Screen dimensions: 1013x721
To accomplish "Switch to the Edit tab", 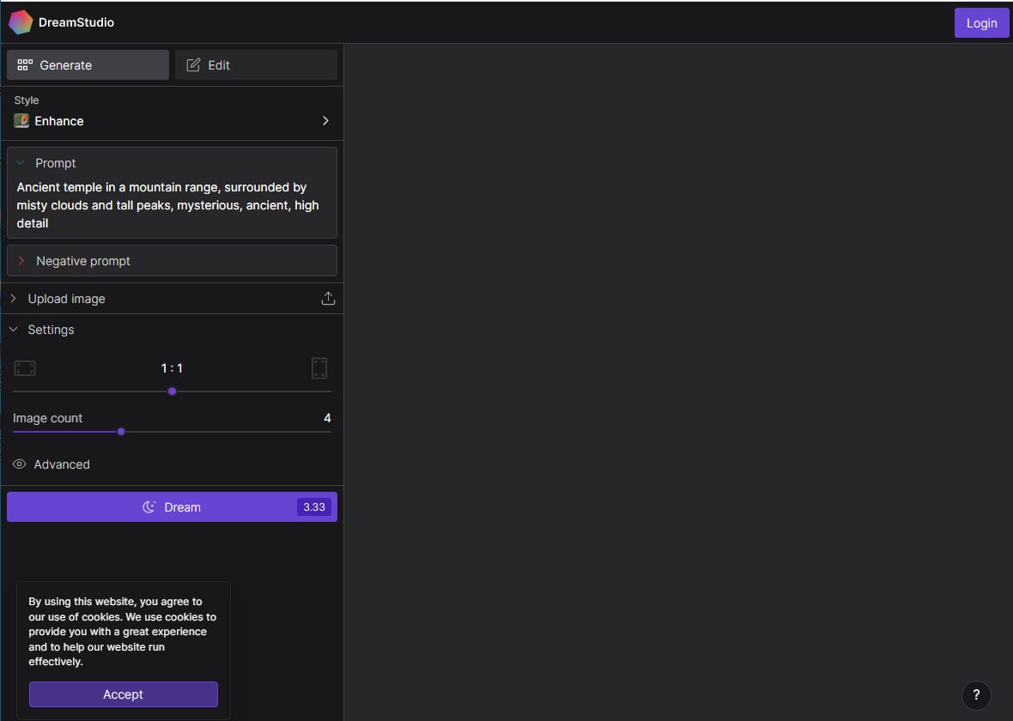I will coord(256,65).
